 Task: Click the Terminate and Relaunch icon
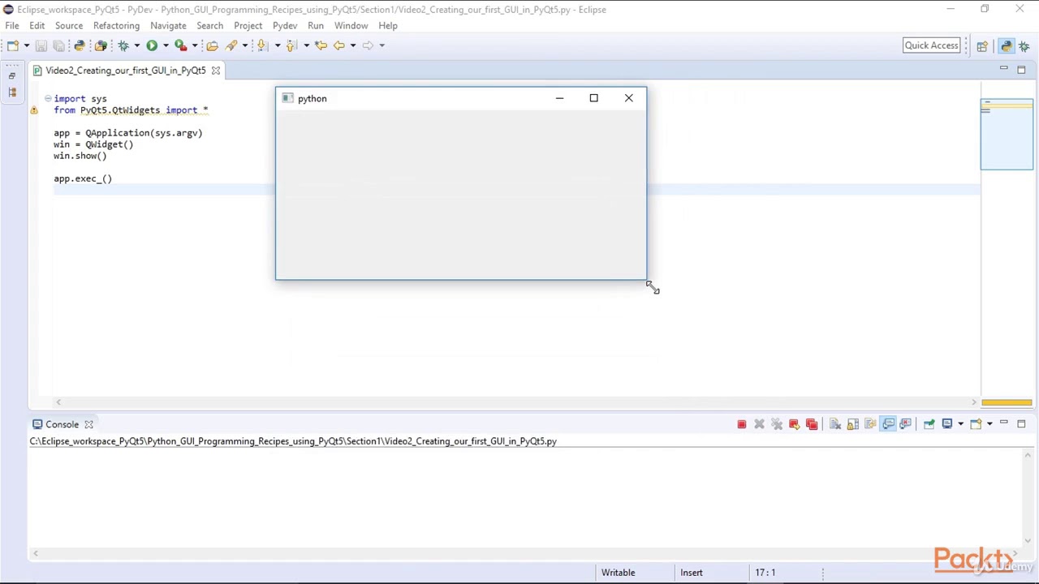794,424
